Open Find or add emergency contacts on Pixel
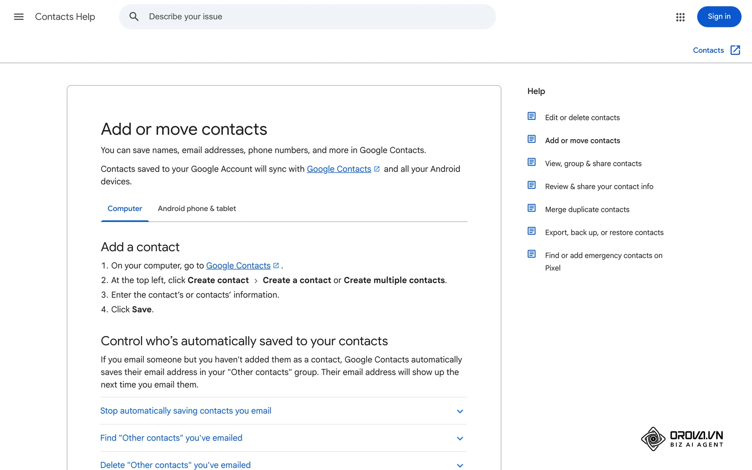 point(604,262)
